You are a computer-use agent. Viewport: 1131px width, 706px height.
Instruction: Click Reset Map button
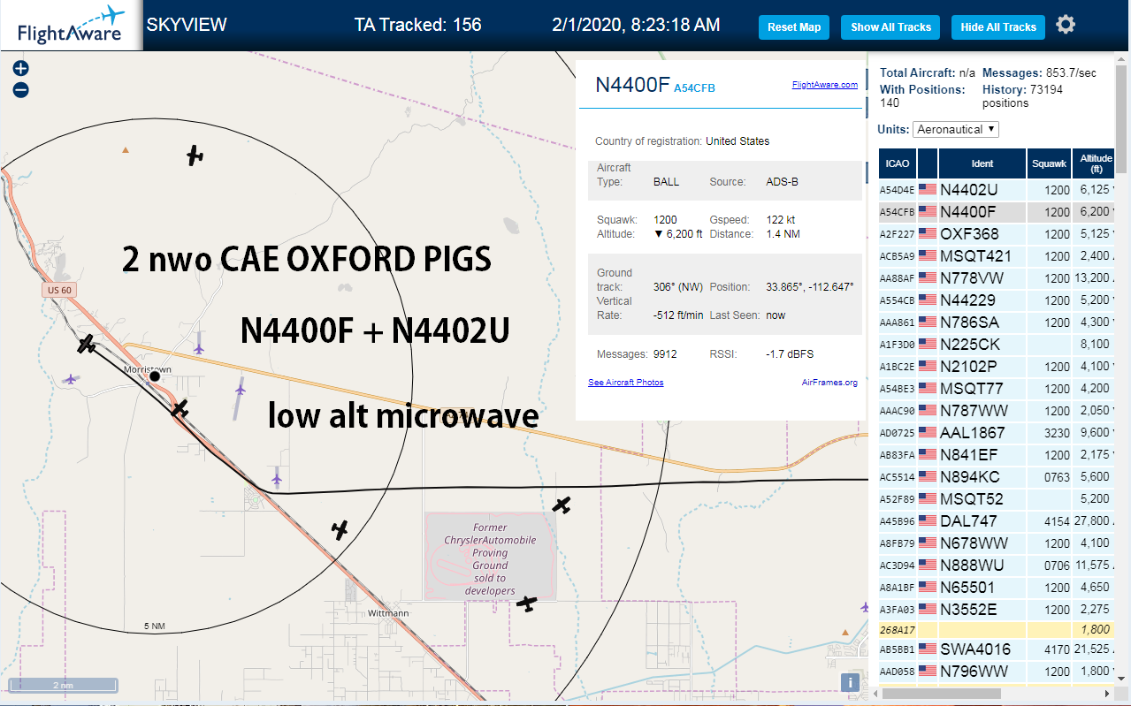794,27
